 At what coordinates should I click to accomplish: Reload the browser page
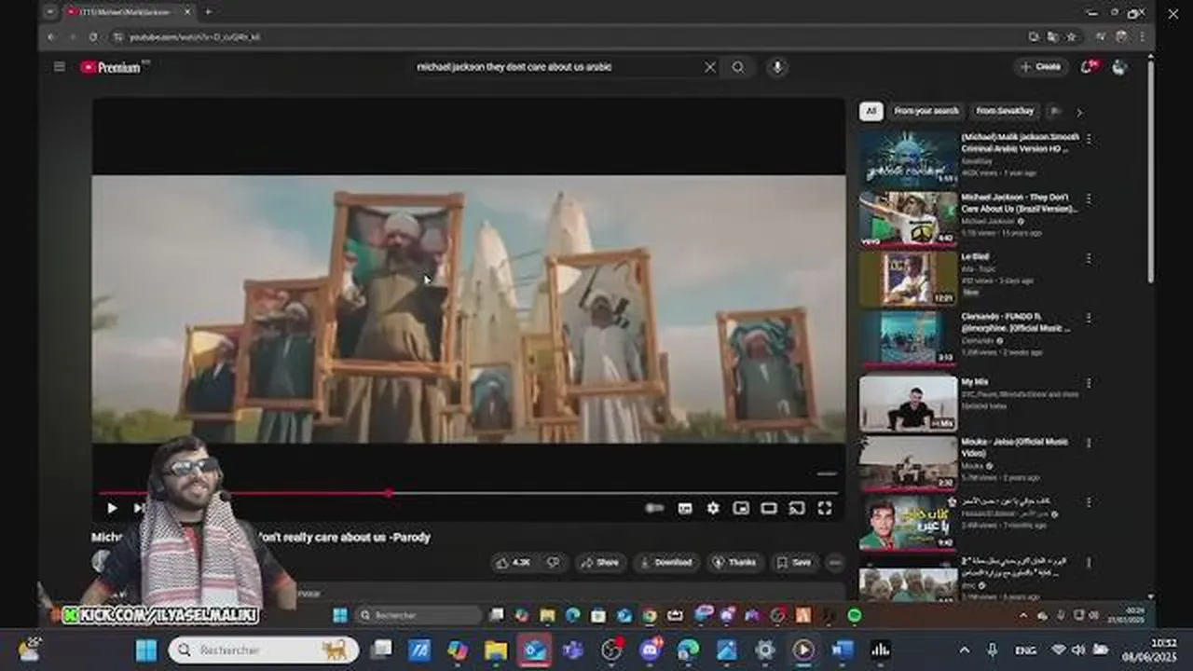[x=93, y=36]
